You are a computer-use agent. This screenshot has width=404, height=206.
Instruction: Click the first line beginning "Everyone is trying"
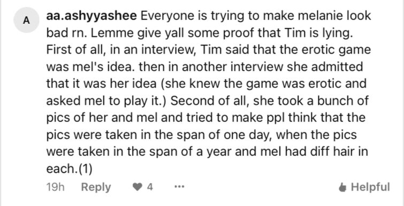(256, 16)
